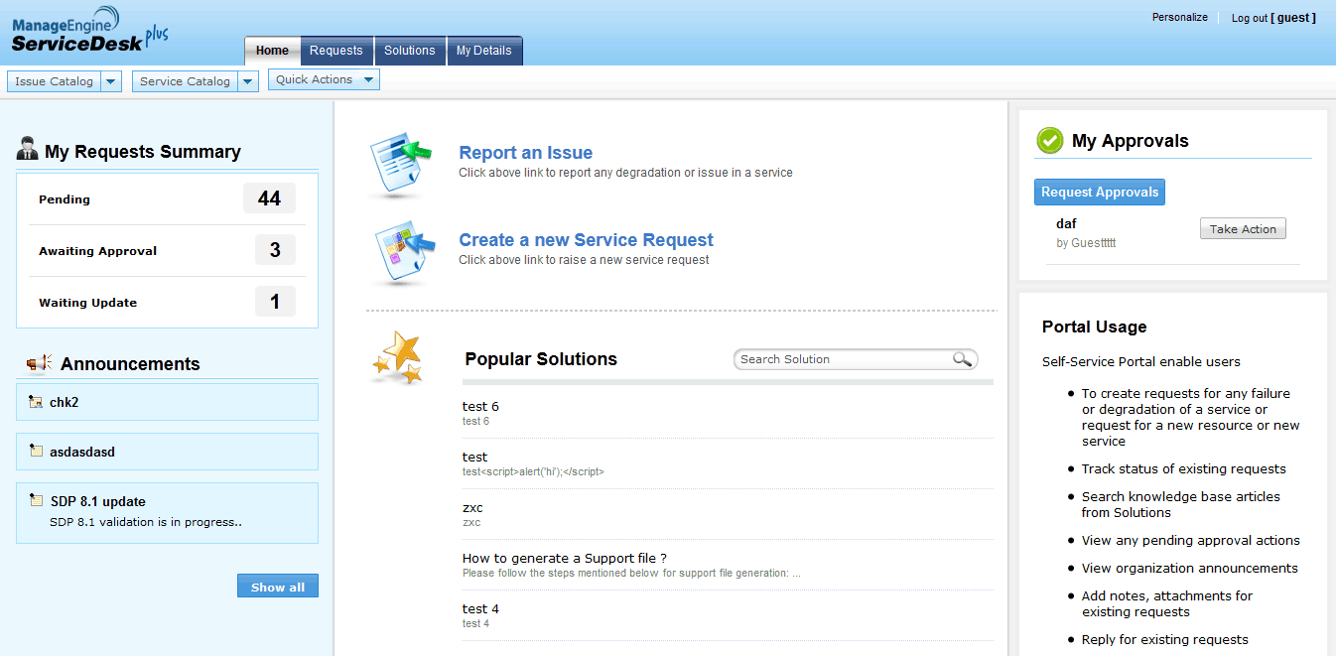This screenshot has width=1336, height=656.
Task: Open the 'test' solution with script text
Action: coord(474,457)
